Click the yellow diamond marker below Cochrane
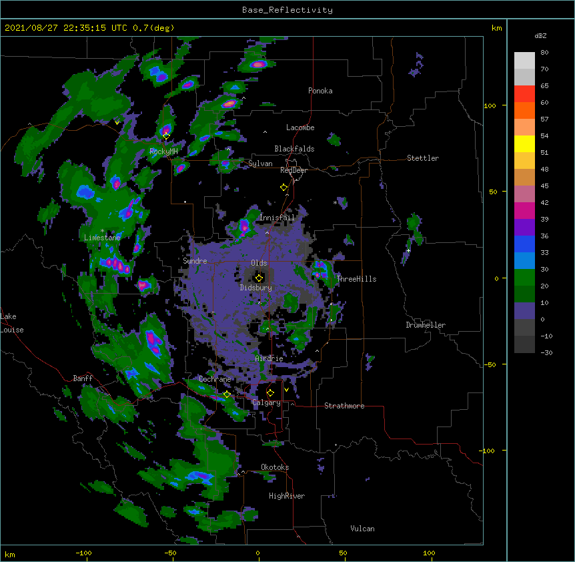575x562 pixels. [227, 394]
